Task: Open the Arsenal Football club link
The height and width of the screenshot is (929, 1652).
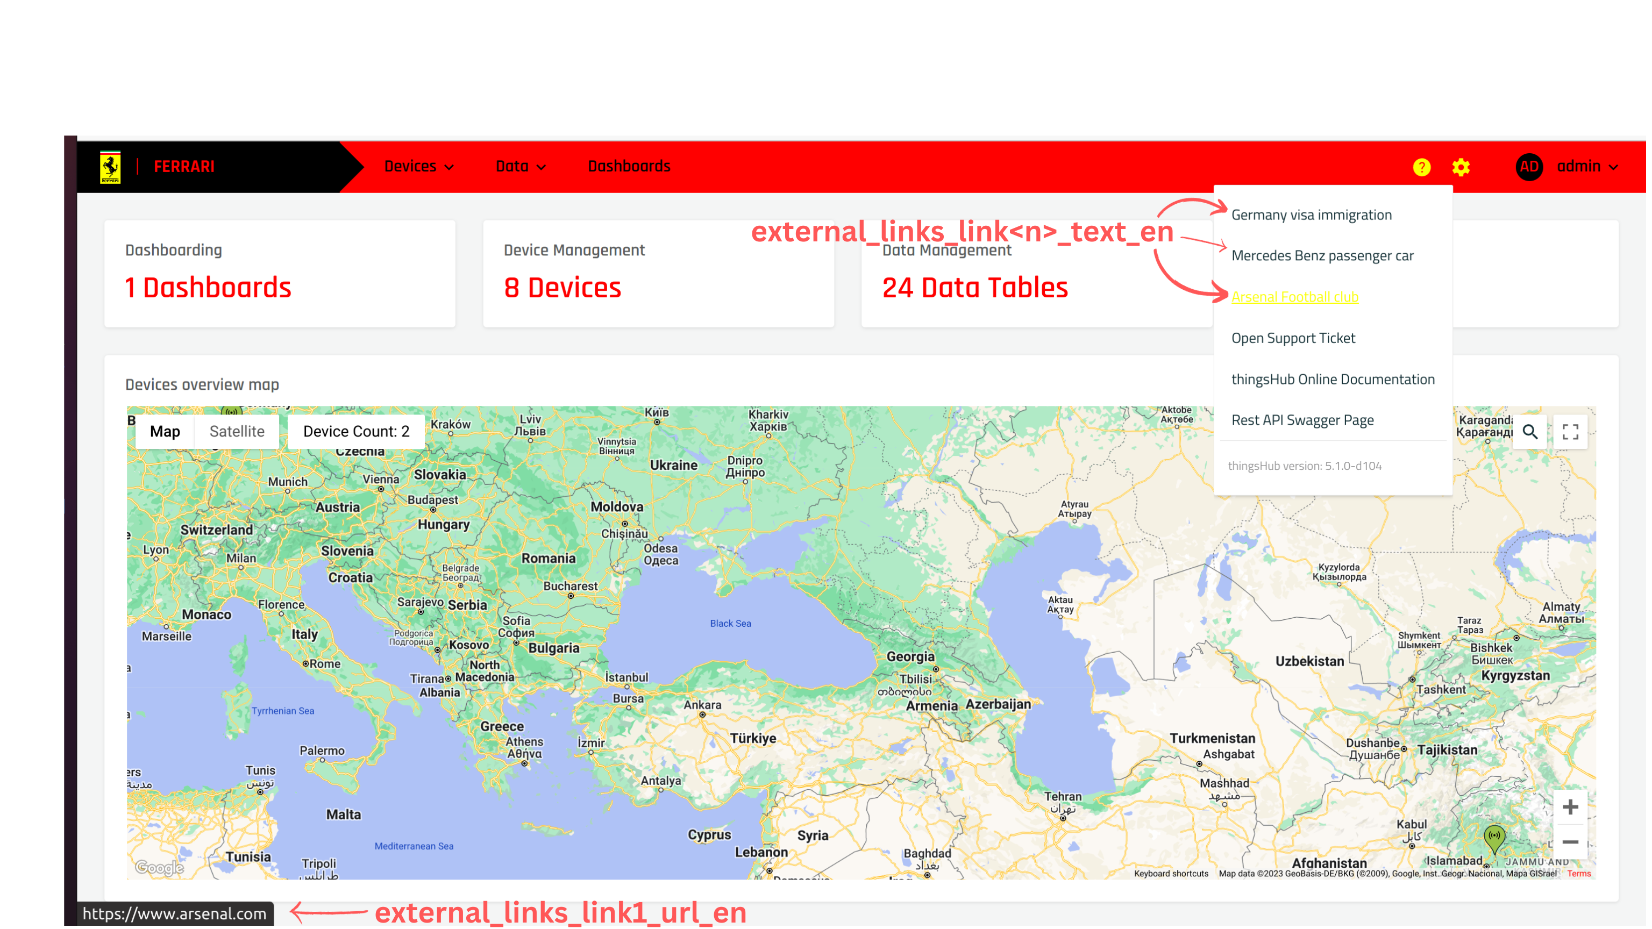Action: pos(1294,297)
